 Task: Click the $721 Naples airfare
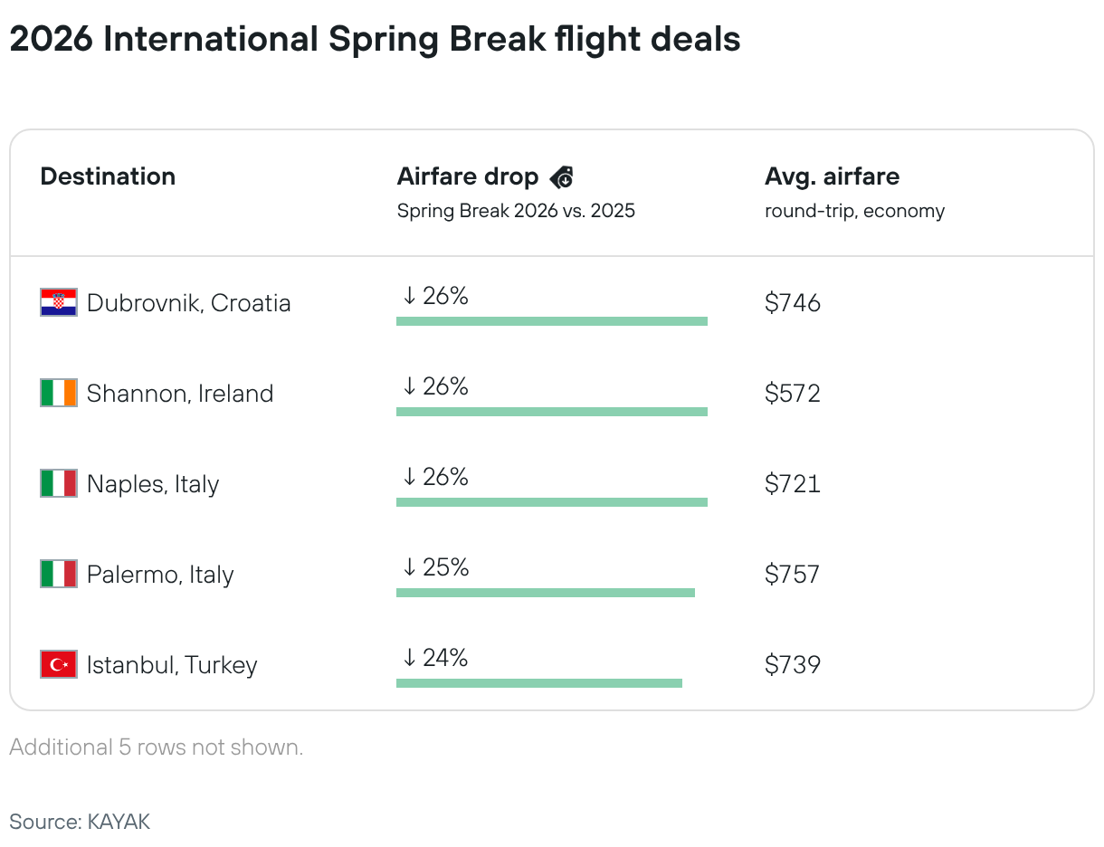tap(792, 483)
